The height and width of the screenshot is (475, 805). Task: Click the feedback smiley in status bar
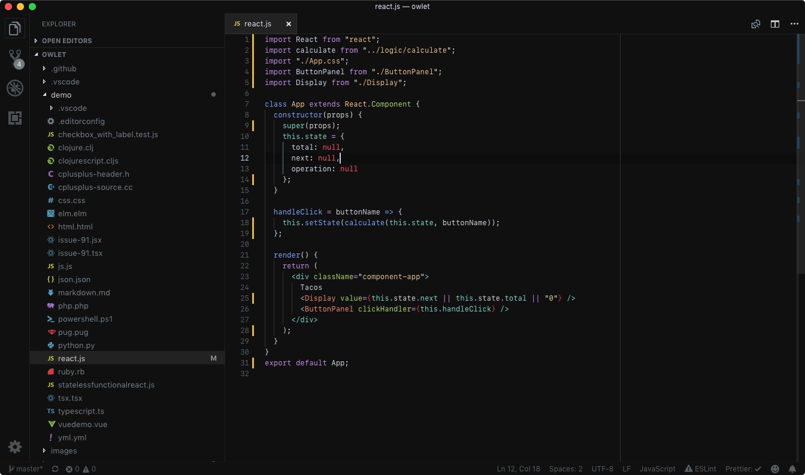pyautogui.click(x=775, y=469)
